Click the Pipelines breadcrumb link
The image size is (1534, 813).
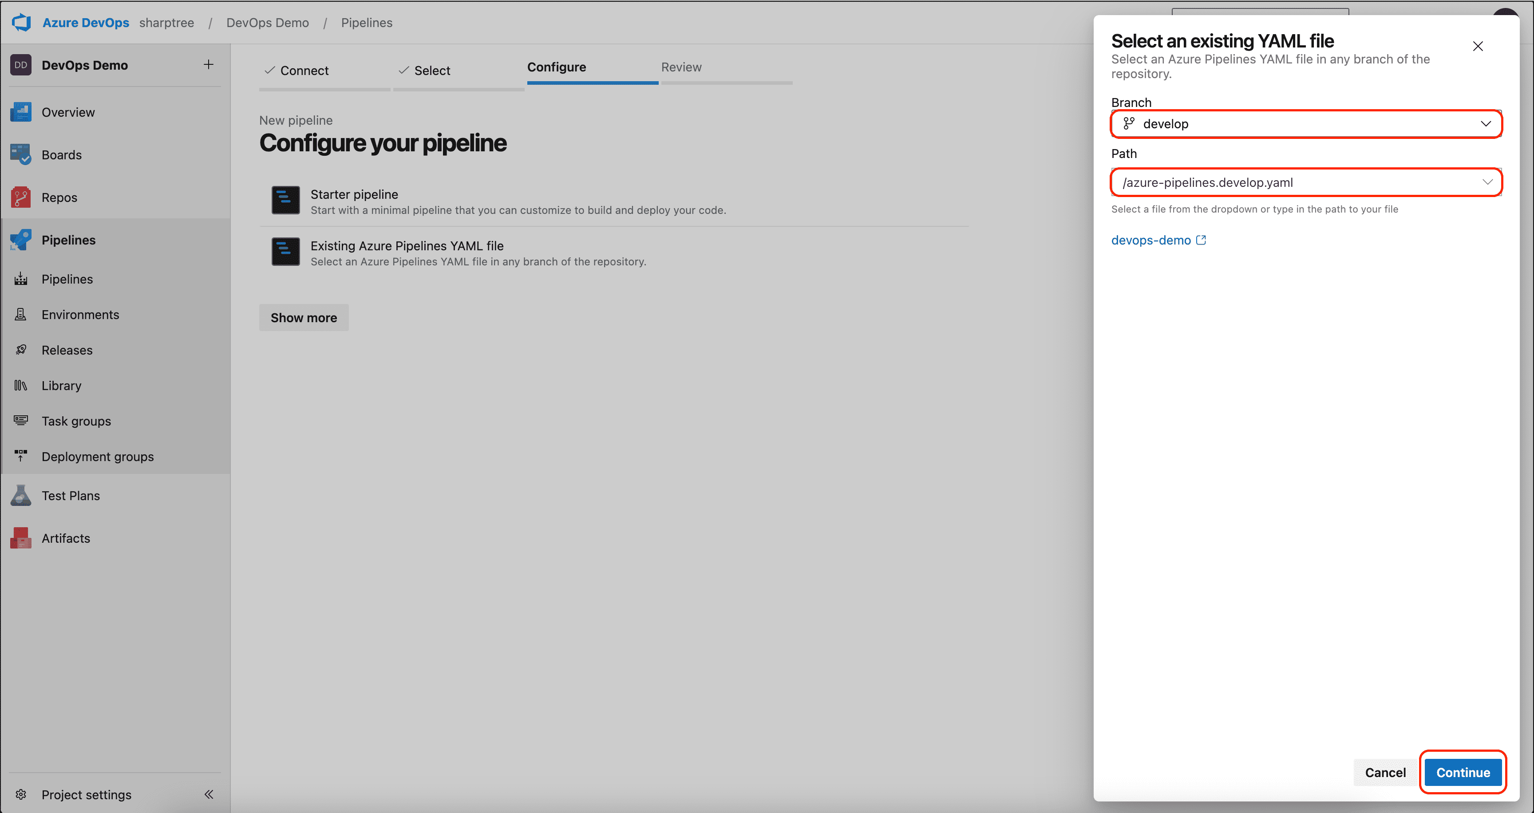coord(367,23)
